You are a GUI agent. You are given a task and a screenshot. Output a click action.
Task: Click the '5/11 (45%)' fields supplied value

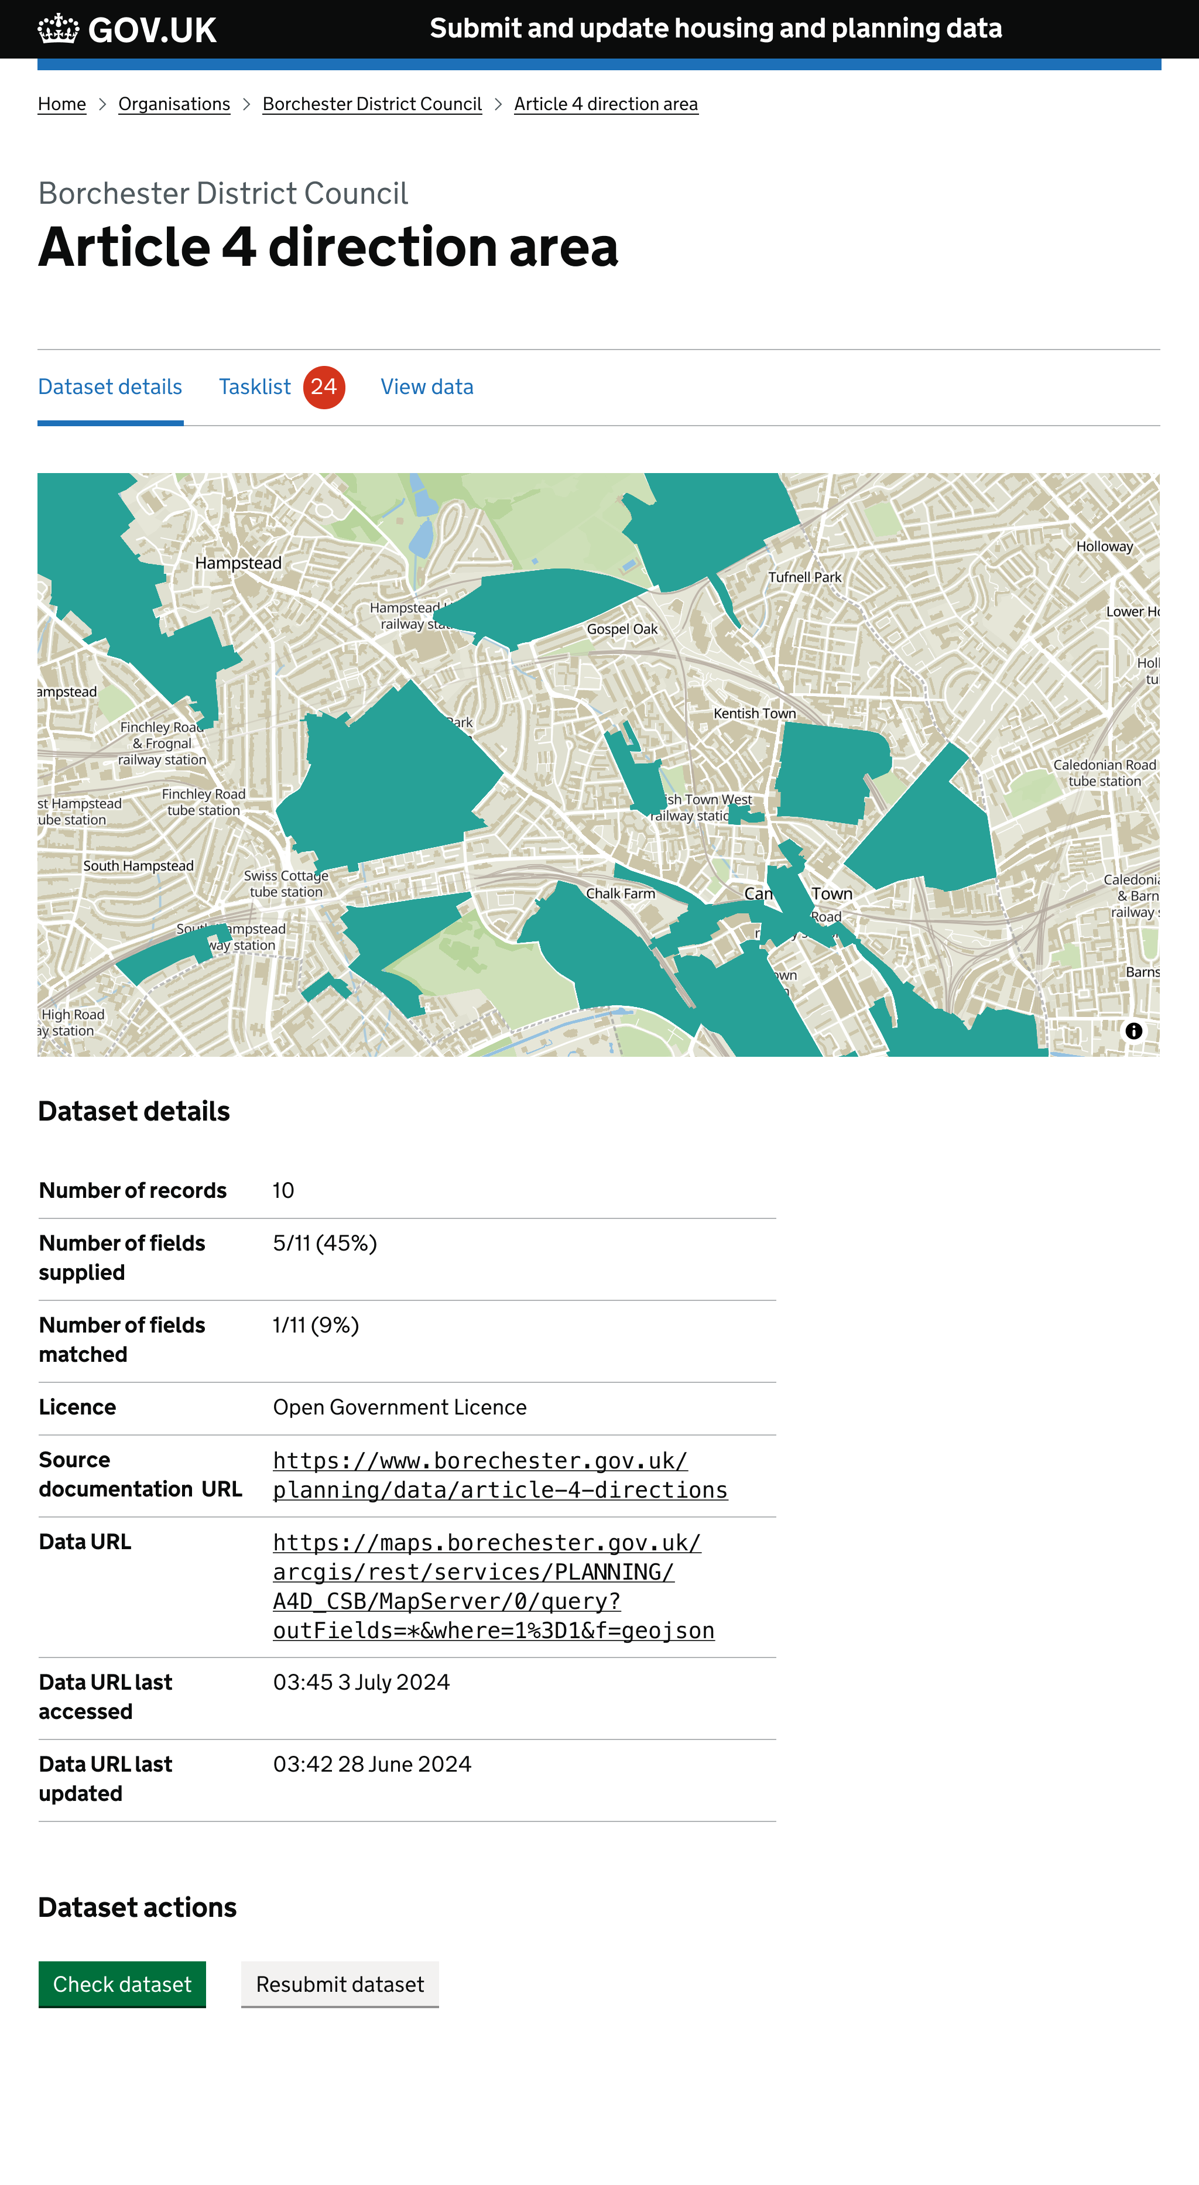coord(325,1242)
